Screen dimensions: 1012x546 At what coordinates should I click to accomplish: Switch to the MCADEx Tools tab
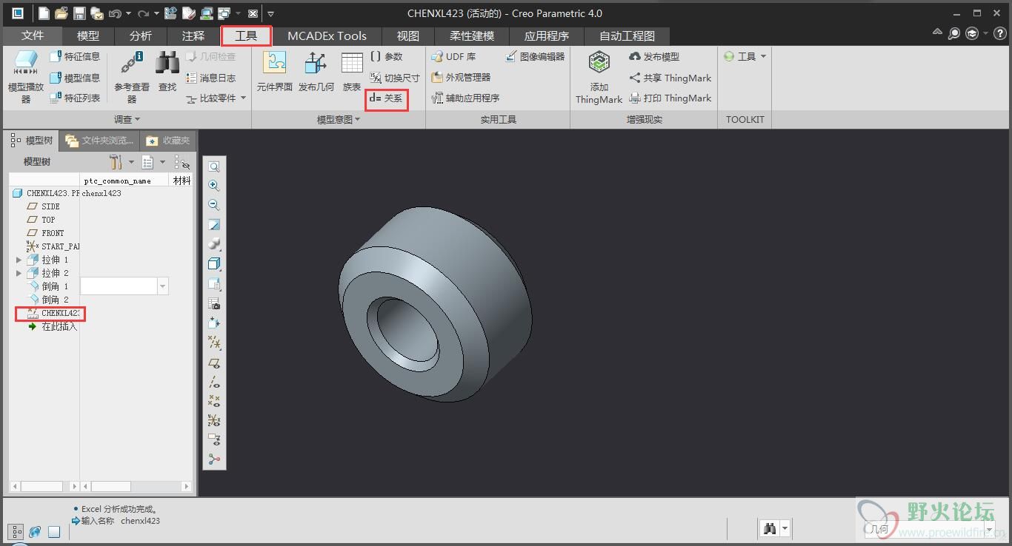click(327, 36)
